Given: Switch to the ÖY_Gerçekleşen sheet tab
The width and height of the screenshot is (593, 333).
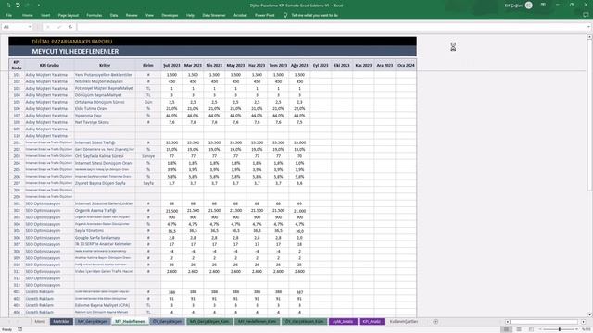Looking at the screenshot, I should (x=167, y=322).
